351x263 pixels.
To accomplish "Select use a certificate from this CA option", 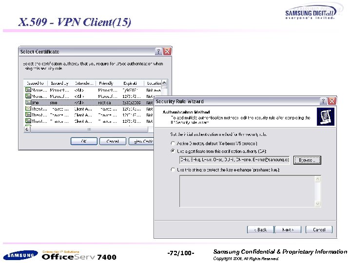I will [173, 151].
